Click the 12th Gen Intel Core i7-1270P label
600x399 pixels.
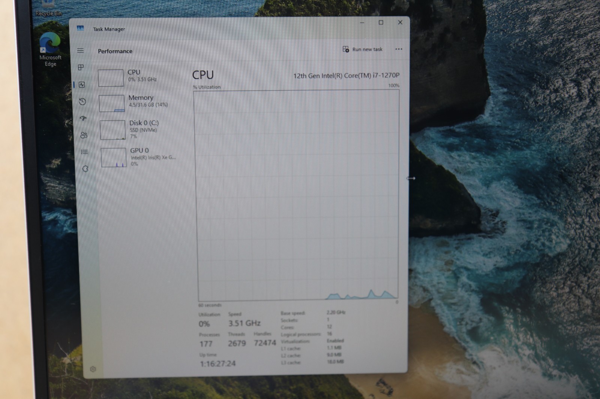tap(346, 76)
